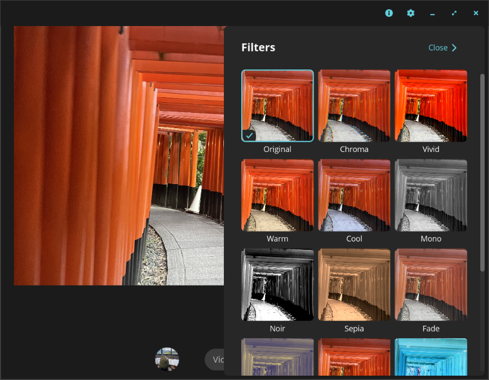Select the Mono filter
489x380 pixels.
[431, 195]
